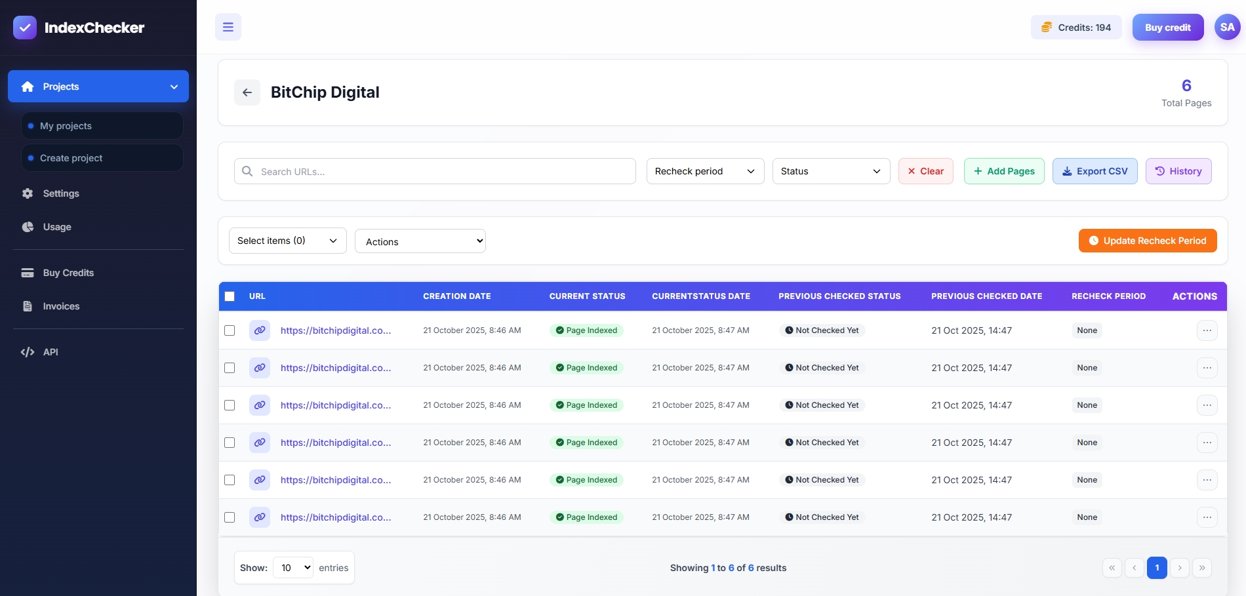Open the Status filter dropdown
Image resolution: width=1246 pixels, height=596 pixels.
pos(831,171)
